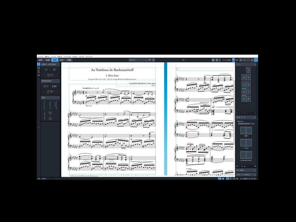Delete master page with trash icon
Viewport: 296px width, 222px height.
pos(255,166)
